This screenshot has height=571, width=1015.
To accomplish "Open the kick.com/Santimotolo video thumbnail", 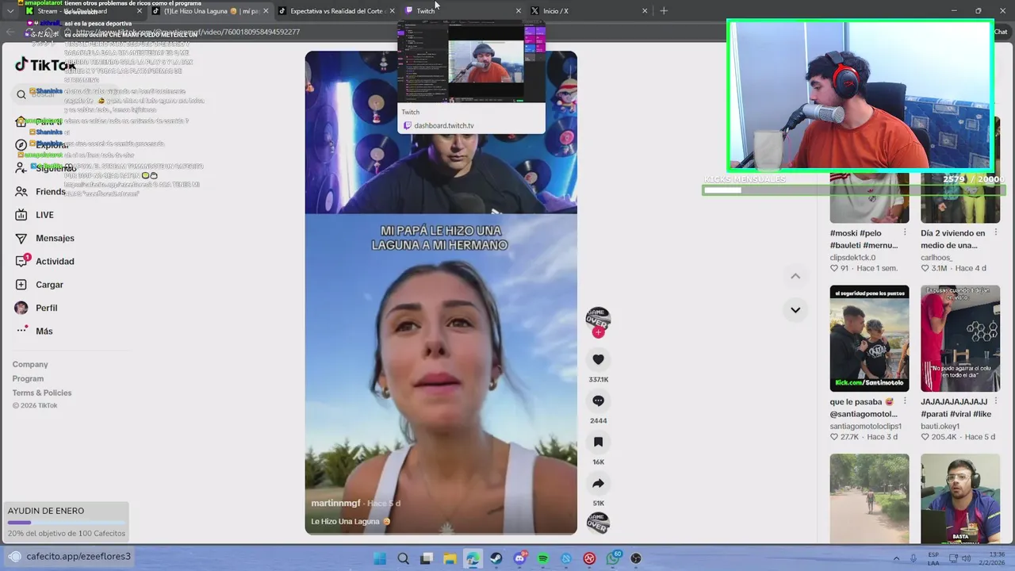I will pyautogui.click(x=869, y=339).
